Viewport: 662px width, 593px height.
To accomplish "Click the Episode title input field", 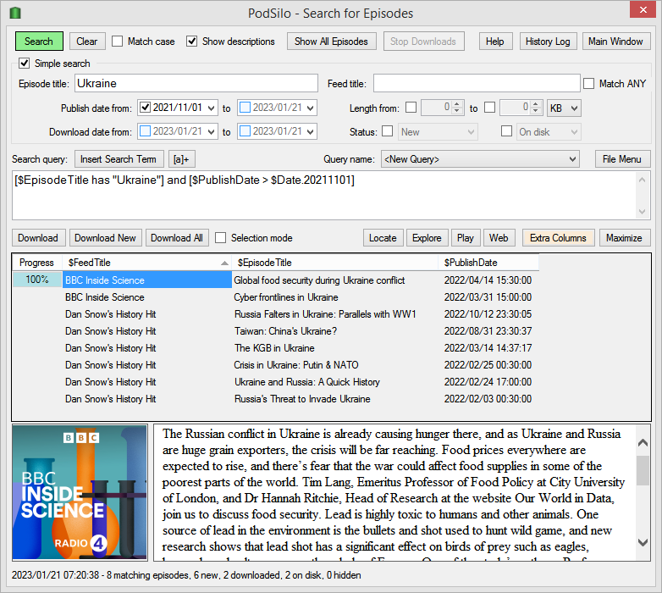I will [x=196, y=83].
